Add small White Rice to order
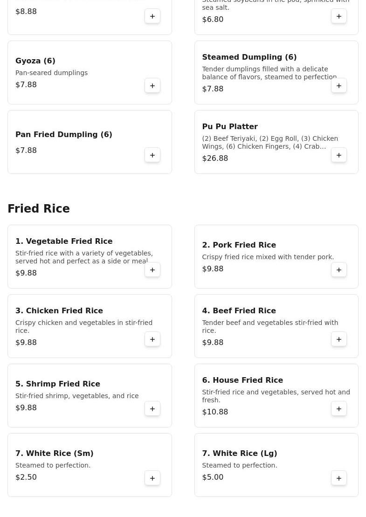366x517 pixels. pos(152,478)
